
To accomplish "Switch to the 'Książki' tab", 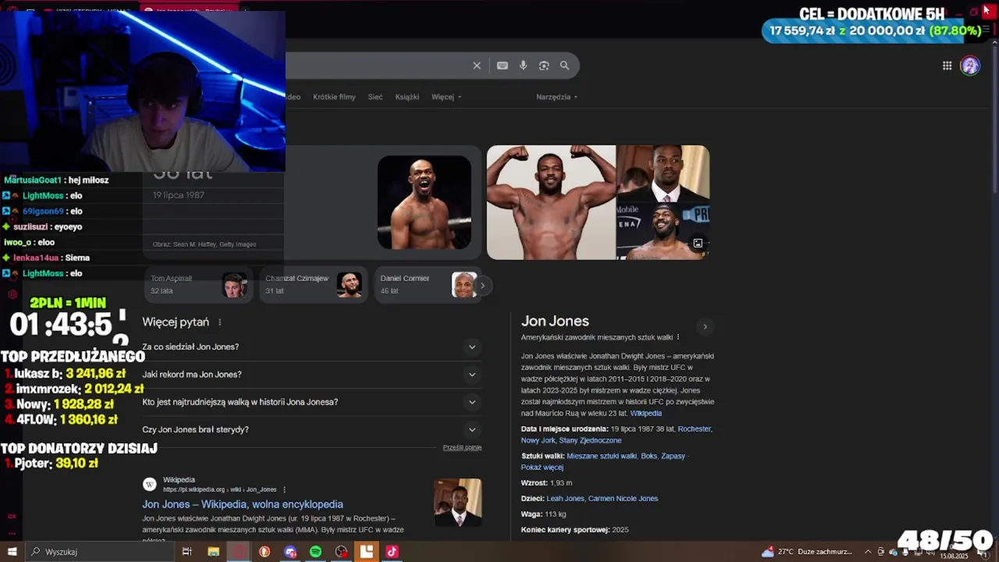I will coord(407,97).
